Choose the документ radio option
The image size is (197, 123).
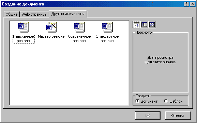137,101
